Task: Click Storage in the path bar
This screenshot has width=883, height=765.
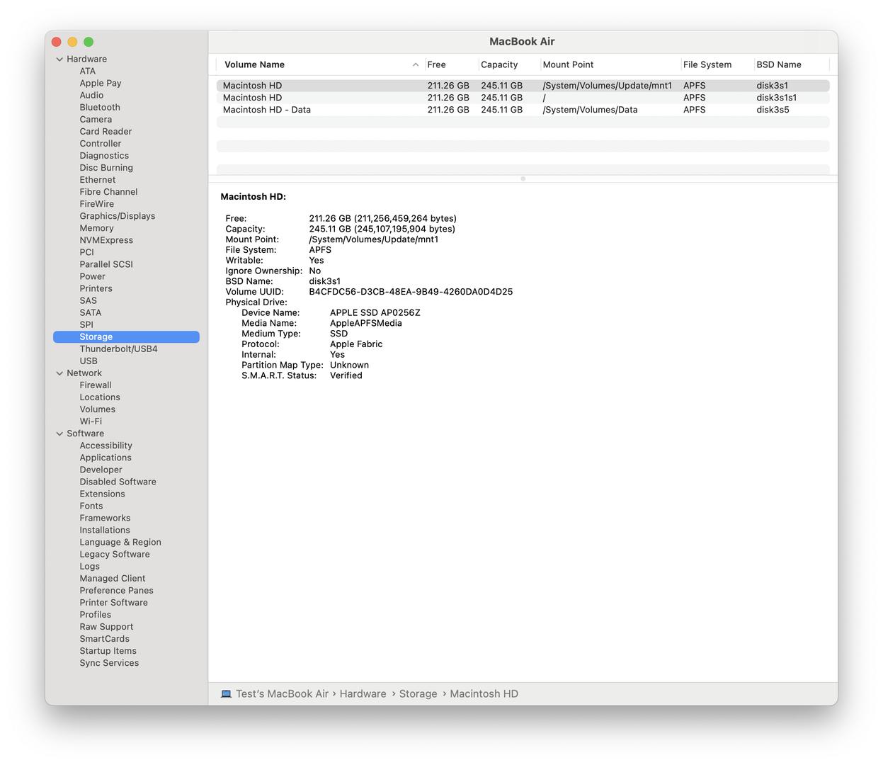Action: (x=418, y=694)
